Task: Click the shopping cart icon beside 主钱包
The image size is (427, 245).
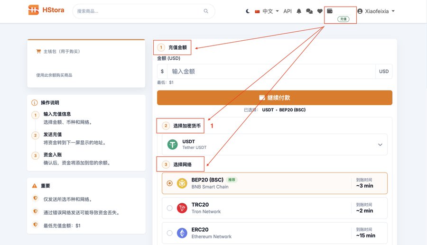Action: pyautogui.click(x=38, y=51)
